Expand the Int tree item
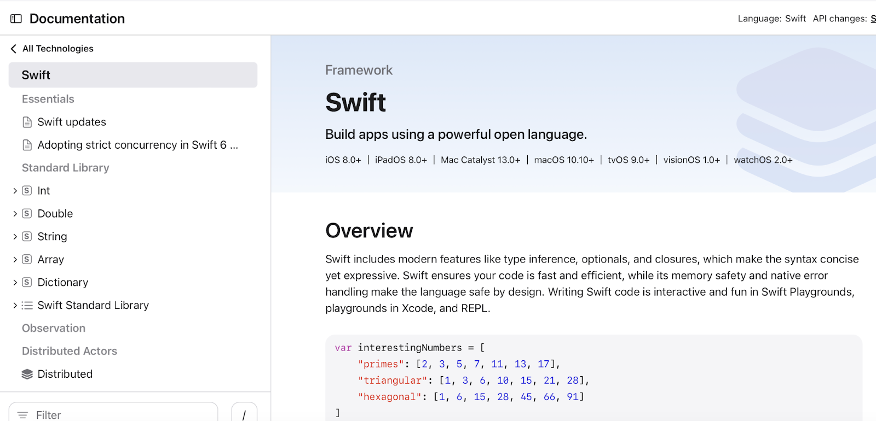 15,191
